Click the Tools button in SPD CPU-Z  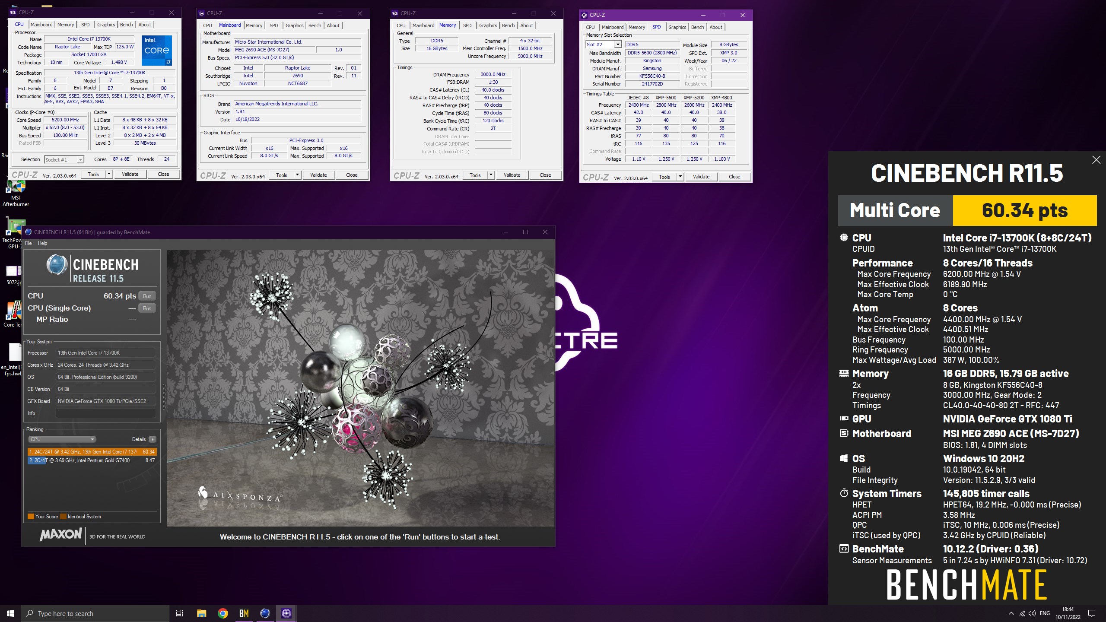(664, 177)
